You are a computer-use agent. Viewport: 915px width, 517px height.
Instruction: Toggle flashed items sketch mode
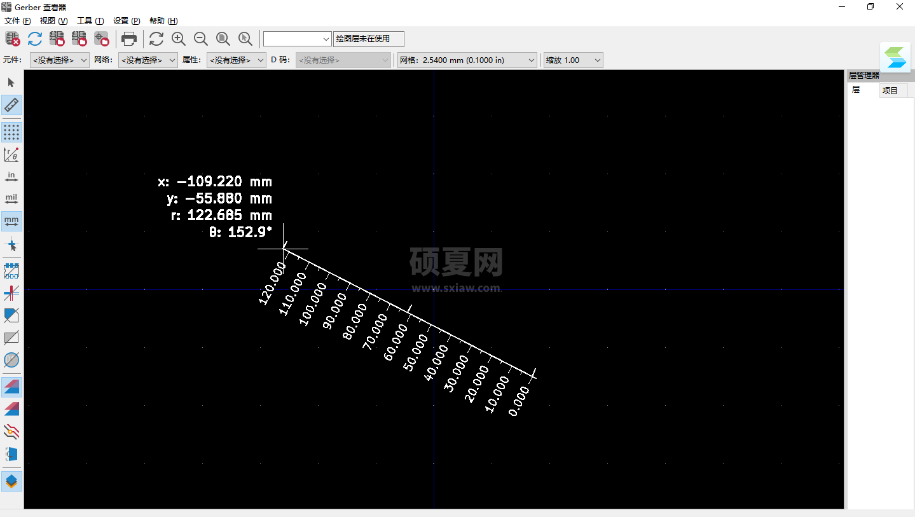(x=11, y=272)
